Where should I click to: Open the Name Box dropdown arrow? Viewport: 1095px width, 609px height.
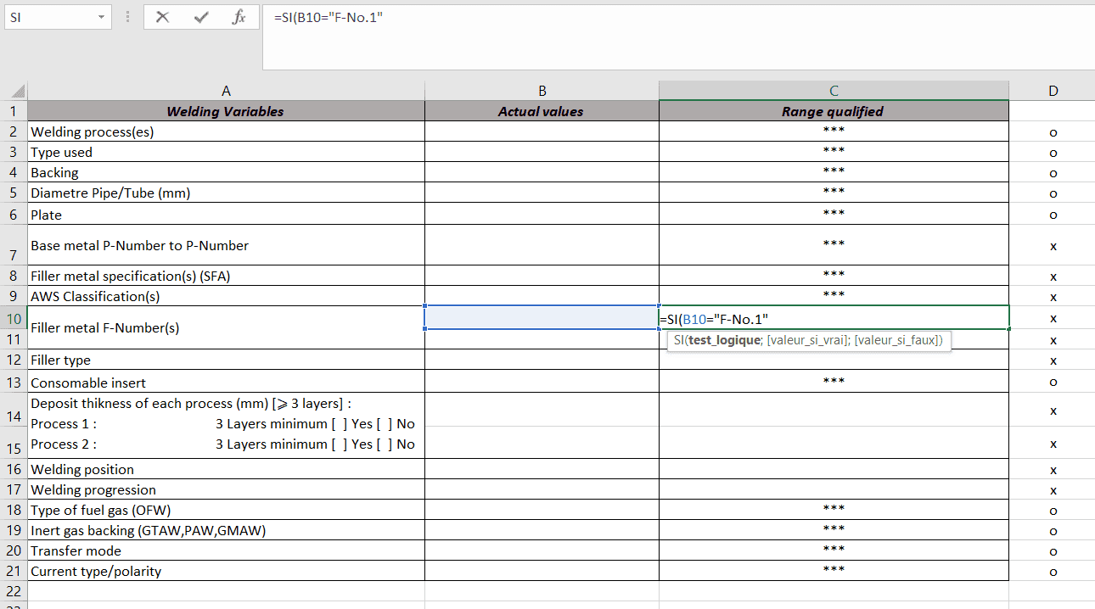(101, 17)
